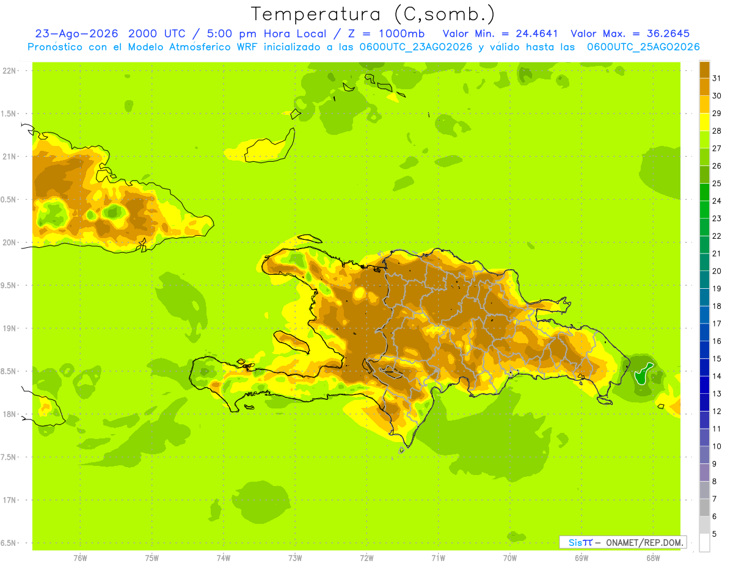Screen dimensions: 733x566
Task: Click the "73W" longitude axis label
Action: coord(295,557)
